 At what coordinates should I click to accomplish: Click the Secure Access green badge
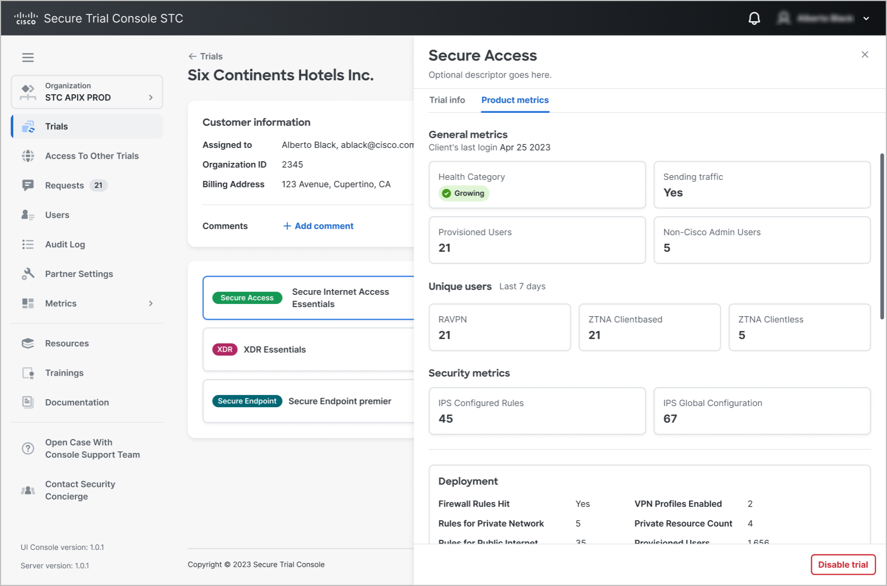pyautogui.click(x=247, y=298)
